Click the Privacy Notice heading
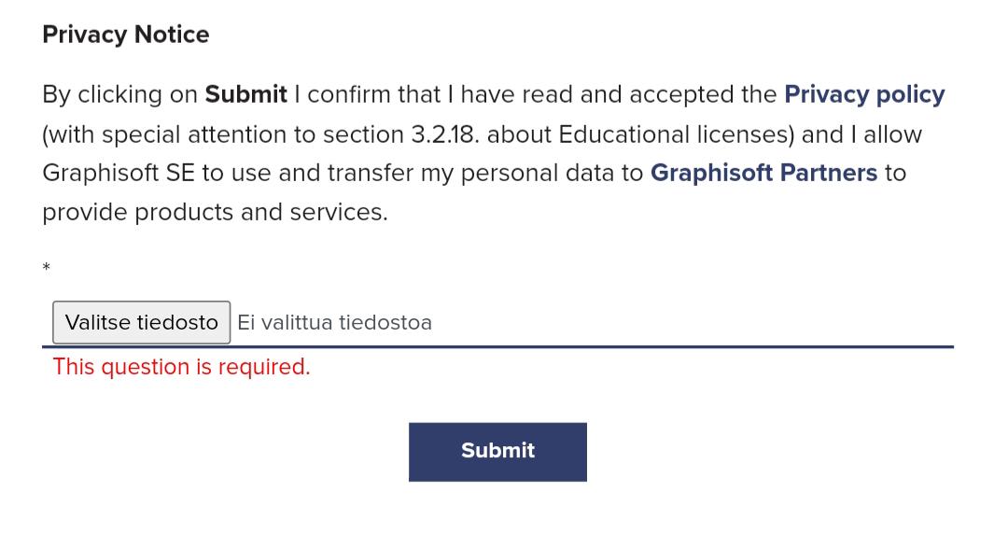1008x534 pixels. pyautogui.click(x=126, y=35)
